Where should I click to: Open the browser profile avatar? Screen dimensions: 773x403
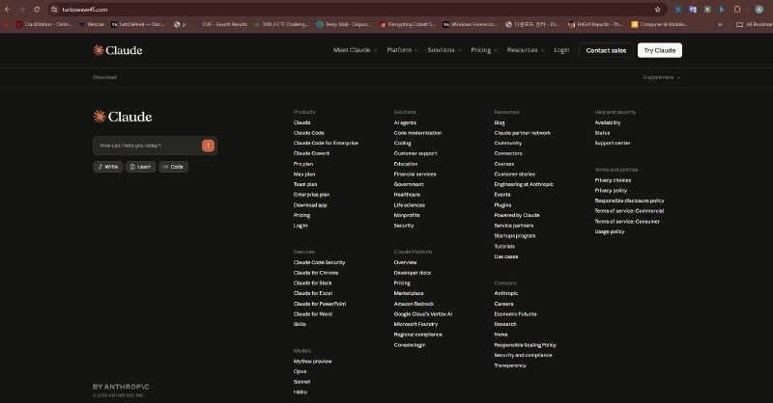[759, 10]
